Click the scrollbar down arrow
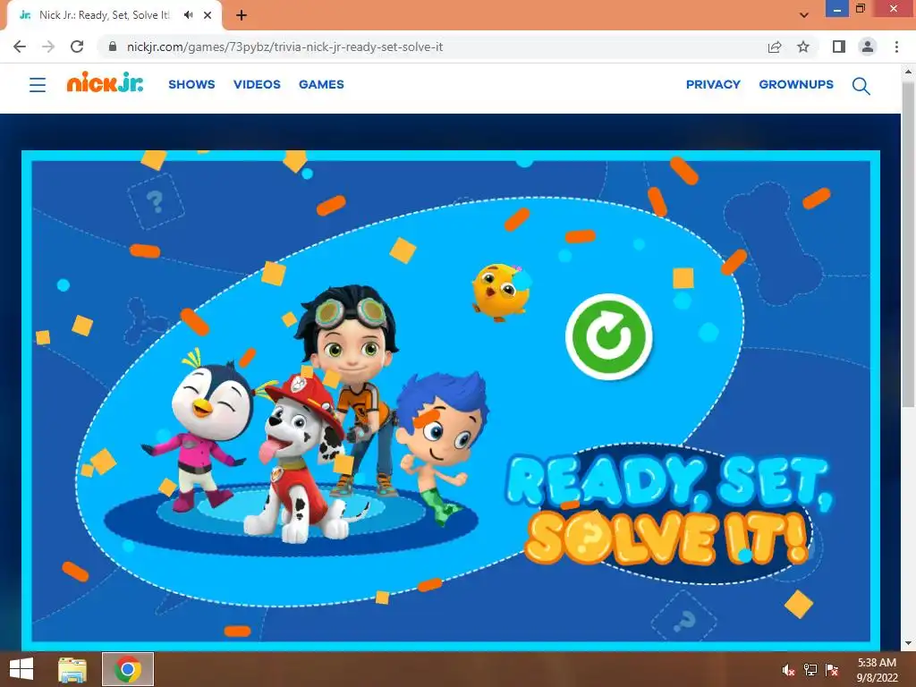Viewport: 916px width, 687px height. coord(908,643)
